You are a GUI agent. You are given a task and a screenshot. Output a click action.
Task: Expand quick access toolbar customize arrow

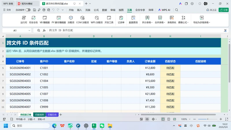(x=63, y=10)
